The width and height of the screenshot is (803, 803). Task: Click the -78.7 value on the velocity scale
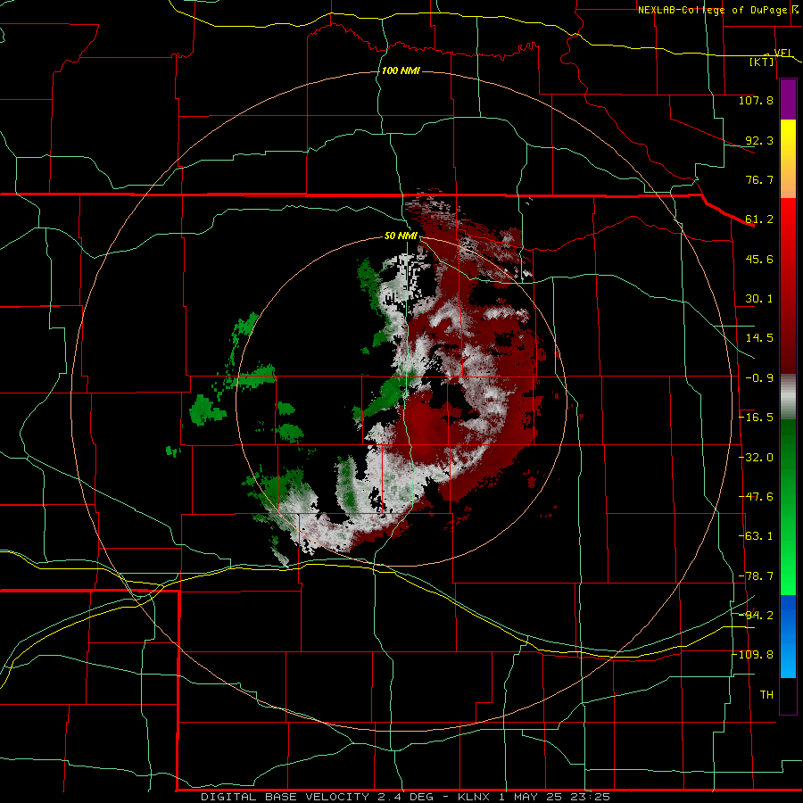[x=756, y=576]
